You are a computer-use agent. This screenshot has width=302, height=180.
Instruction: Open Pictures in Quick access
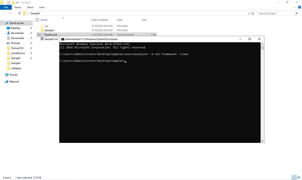point(16,43)
